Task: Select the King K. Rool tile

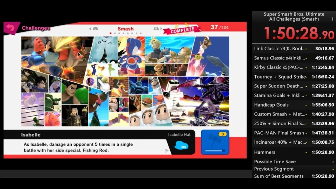Action: point(53,102)
